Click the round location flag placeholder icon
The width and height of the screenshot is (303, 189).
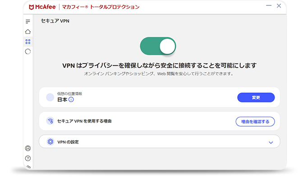[50, 97]
